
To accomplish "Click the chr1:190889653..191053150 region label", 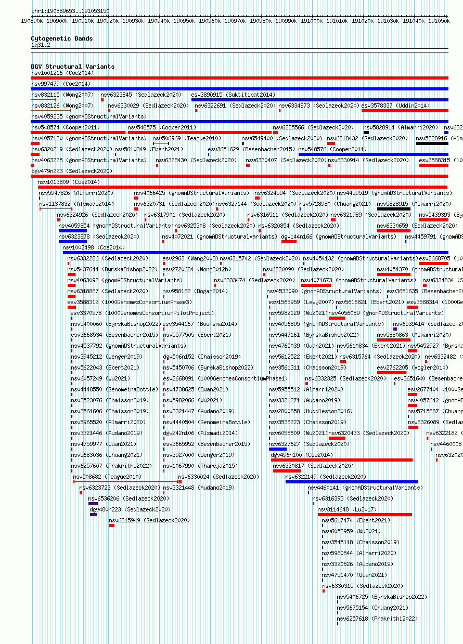I will (x=70, y=11).
